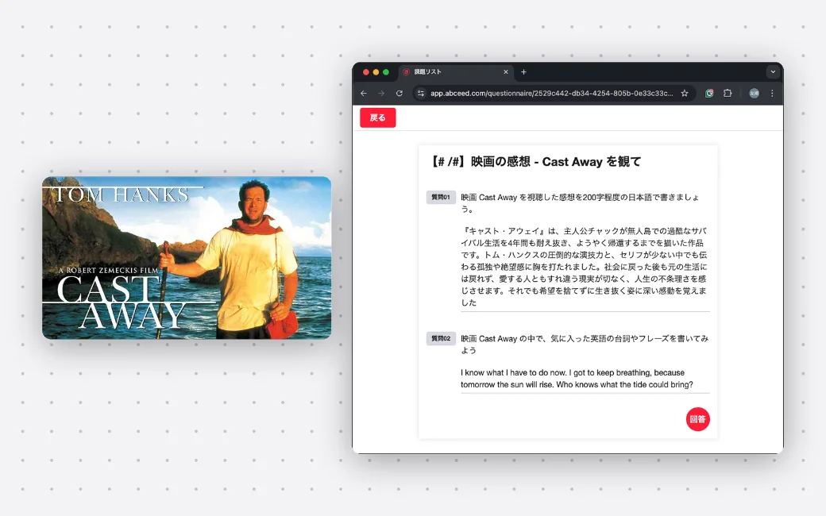This screenshot has width=826, height=516.
Task: Bookmark this page with star icon
Action: pyautogui.click(x=685, y=93)
